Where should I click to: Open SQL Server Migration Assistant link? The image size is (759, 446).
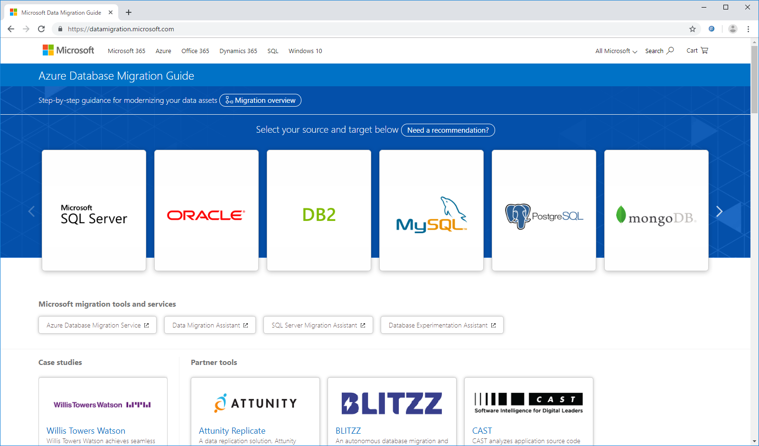click(x=318, y=325)
